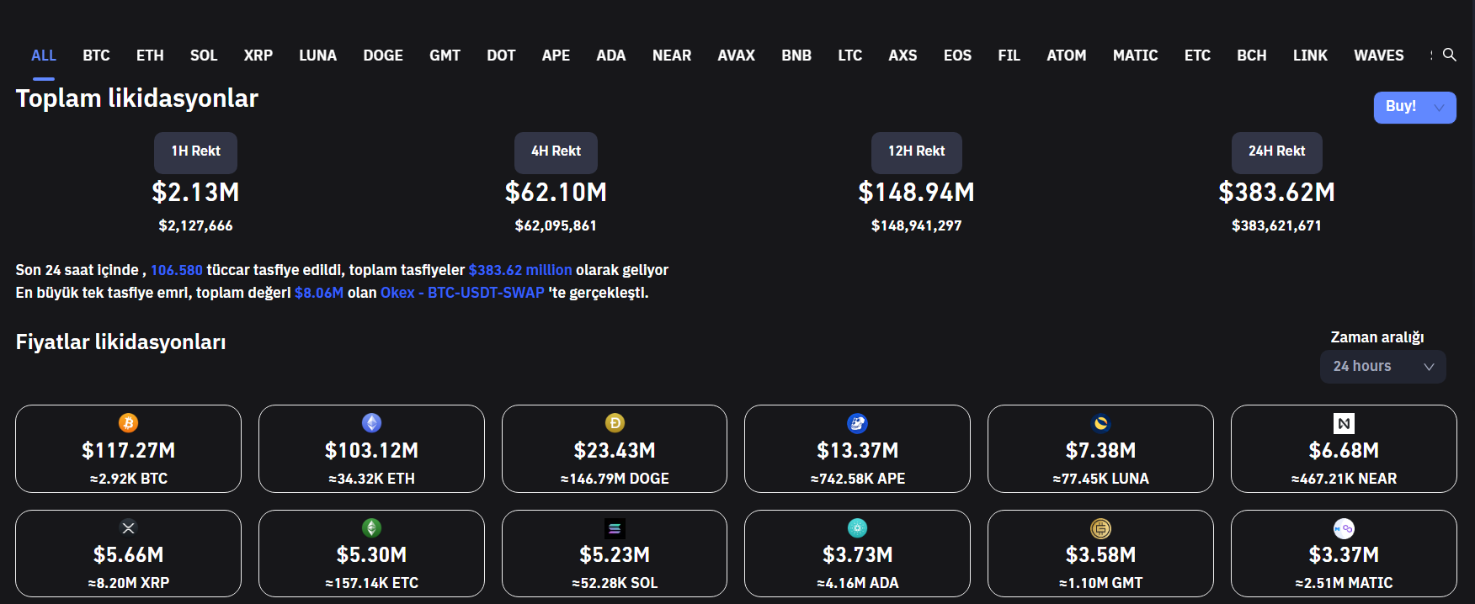Screen dimensions: 1475x604
Task: Select the 1H Rekt time filter
Action: [x=195, y=151]
